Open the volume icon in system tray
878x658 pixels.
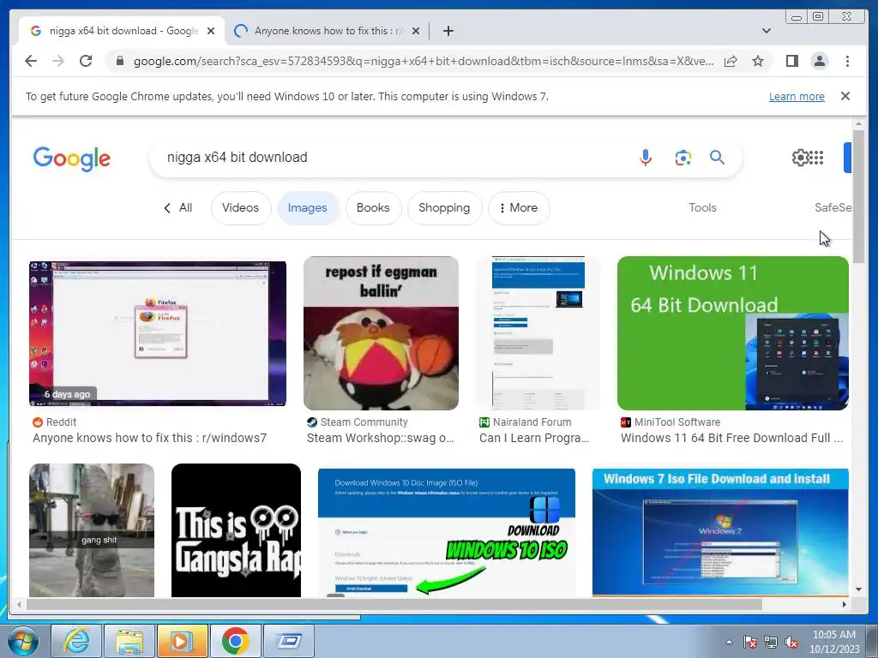point(791,642)
